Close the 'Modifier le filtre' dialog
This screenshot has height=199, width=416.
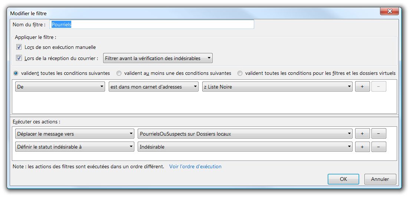click(x=390, y=11)
